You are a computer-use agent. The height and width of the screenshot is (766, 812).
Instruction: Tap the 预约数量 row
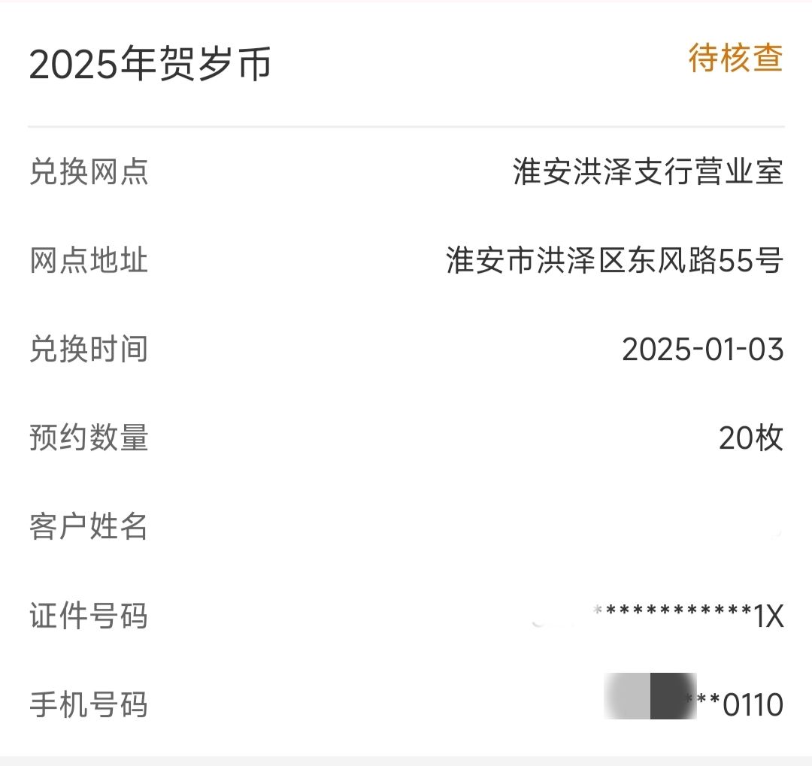tap(406, 437)
